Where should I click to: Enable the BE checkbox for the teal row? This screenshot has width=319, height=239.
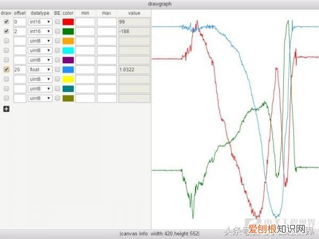coord(57,89)
